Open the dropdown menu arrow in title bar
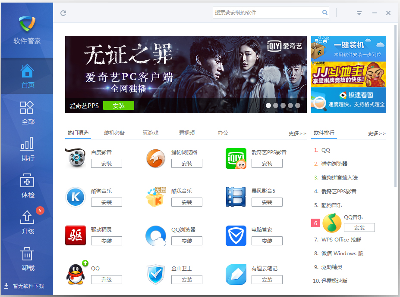Viewport: 400px width, 297px height. pyautogui.click(x=359, y=13)
